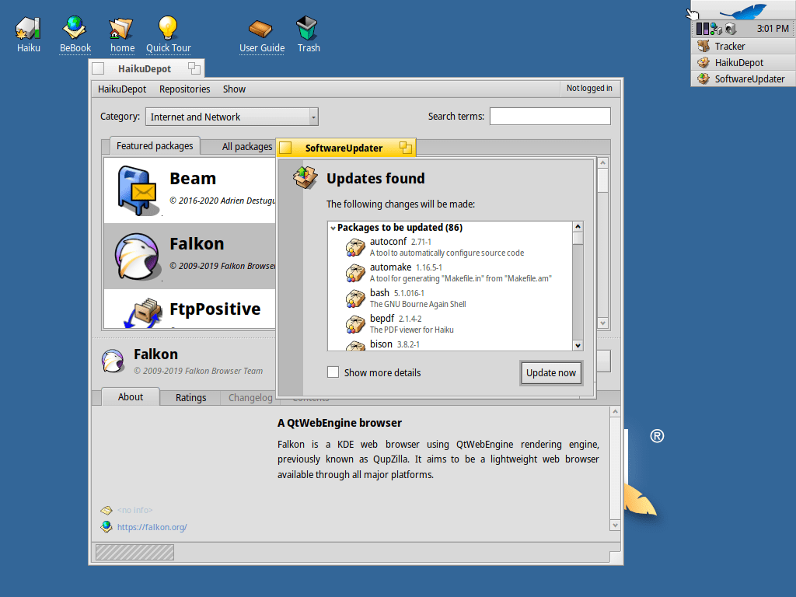Open the https://falkon.org/ link

tap(152, 527)
